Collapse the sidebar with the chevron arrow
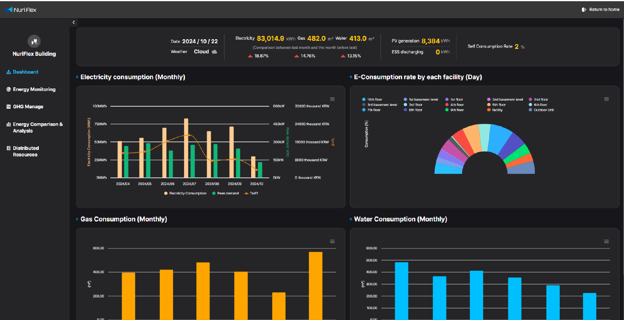Image resolution: width=624 pixels, height=320 pixels. (x=74, y=23)
